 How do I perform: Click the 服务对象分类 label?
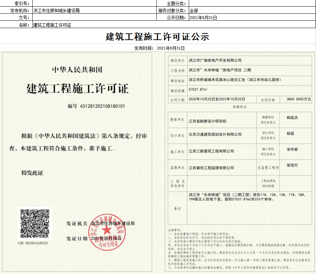click(172, 11)
